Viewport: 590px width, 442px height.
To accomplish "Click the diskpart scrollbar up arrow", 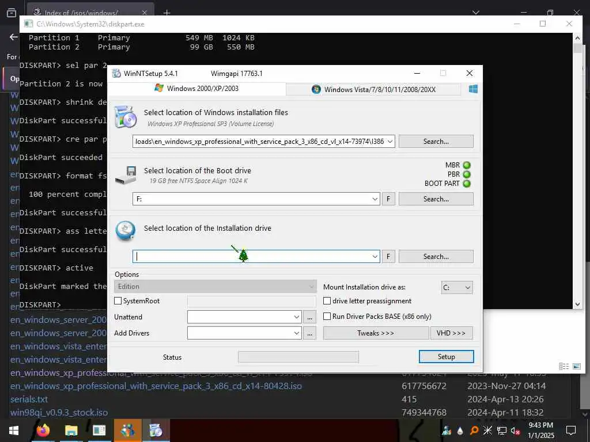I will coord(577,37).
